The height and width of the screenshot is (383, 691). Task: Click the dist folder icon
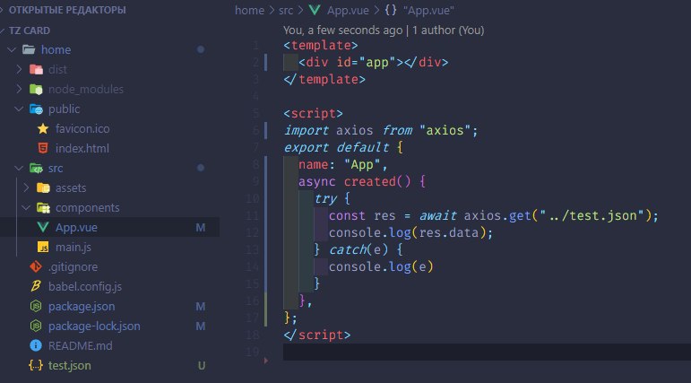(36, 69)
